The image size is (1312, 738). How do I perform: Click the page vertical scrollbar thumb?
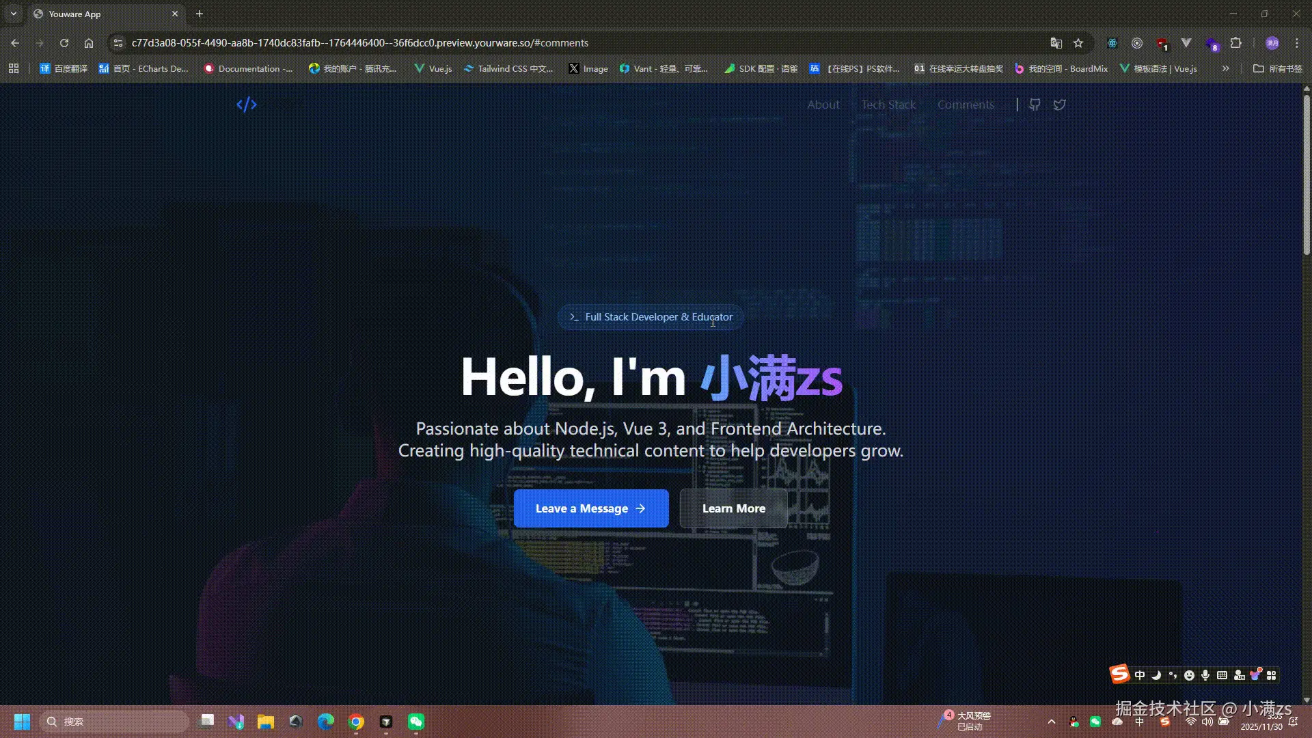(1307, 174)
